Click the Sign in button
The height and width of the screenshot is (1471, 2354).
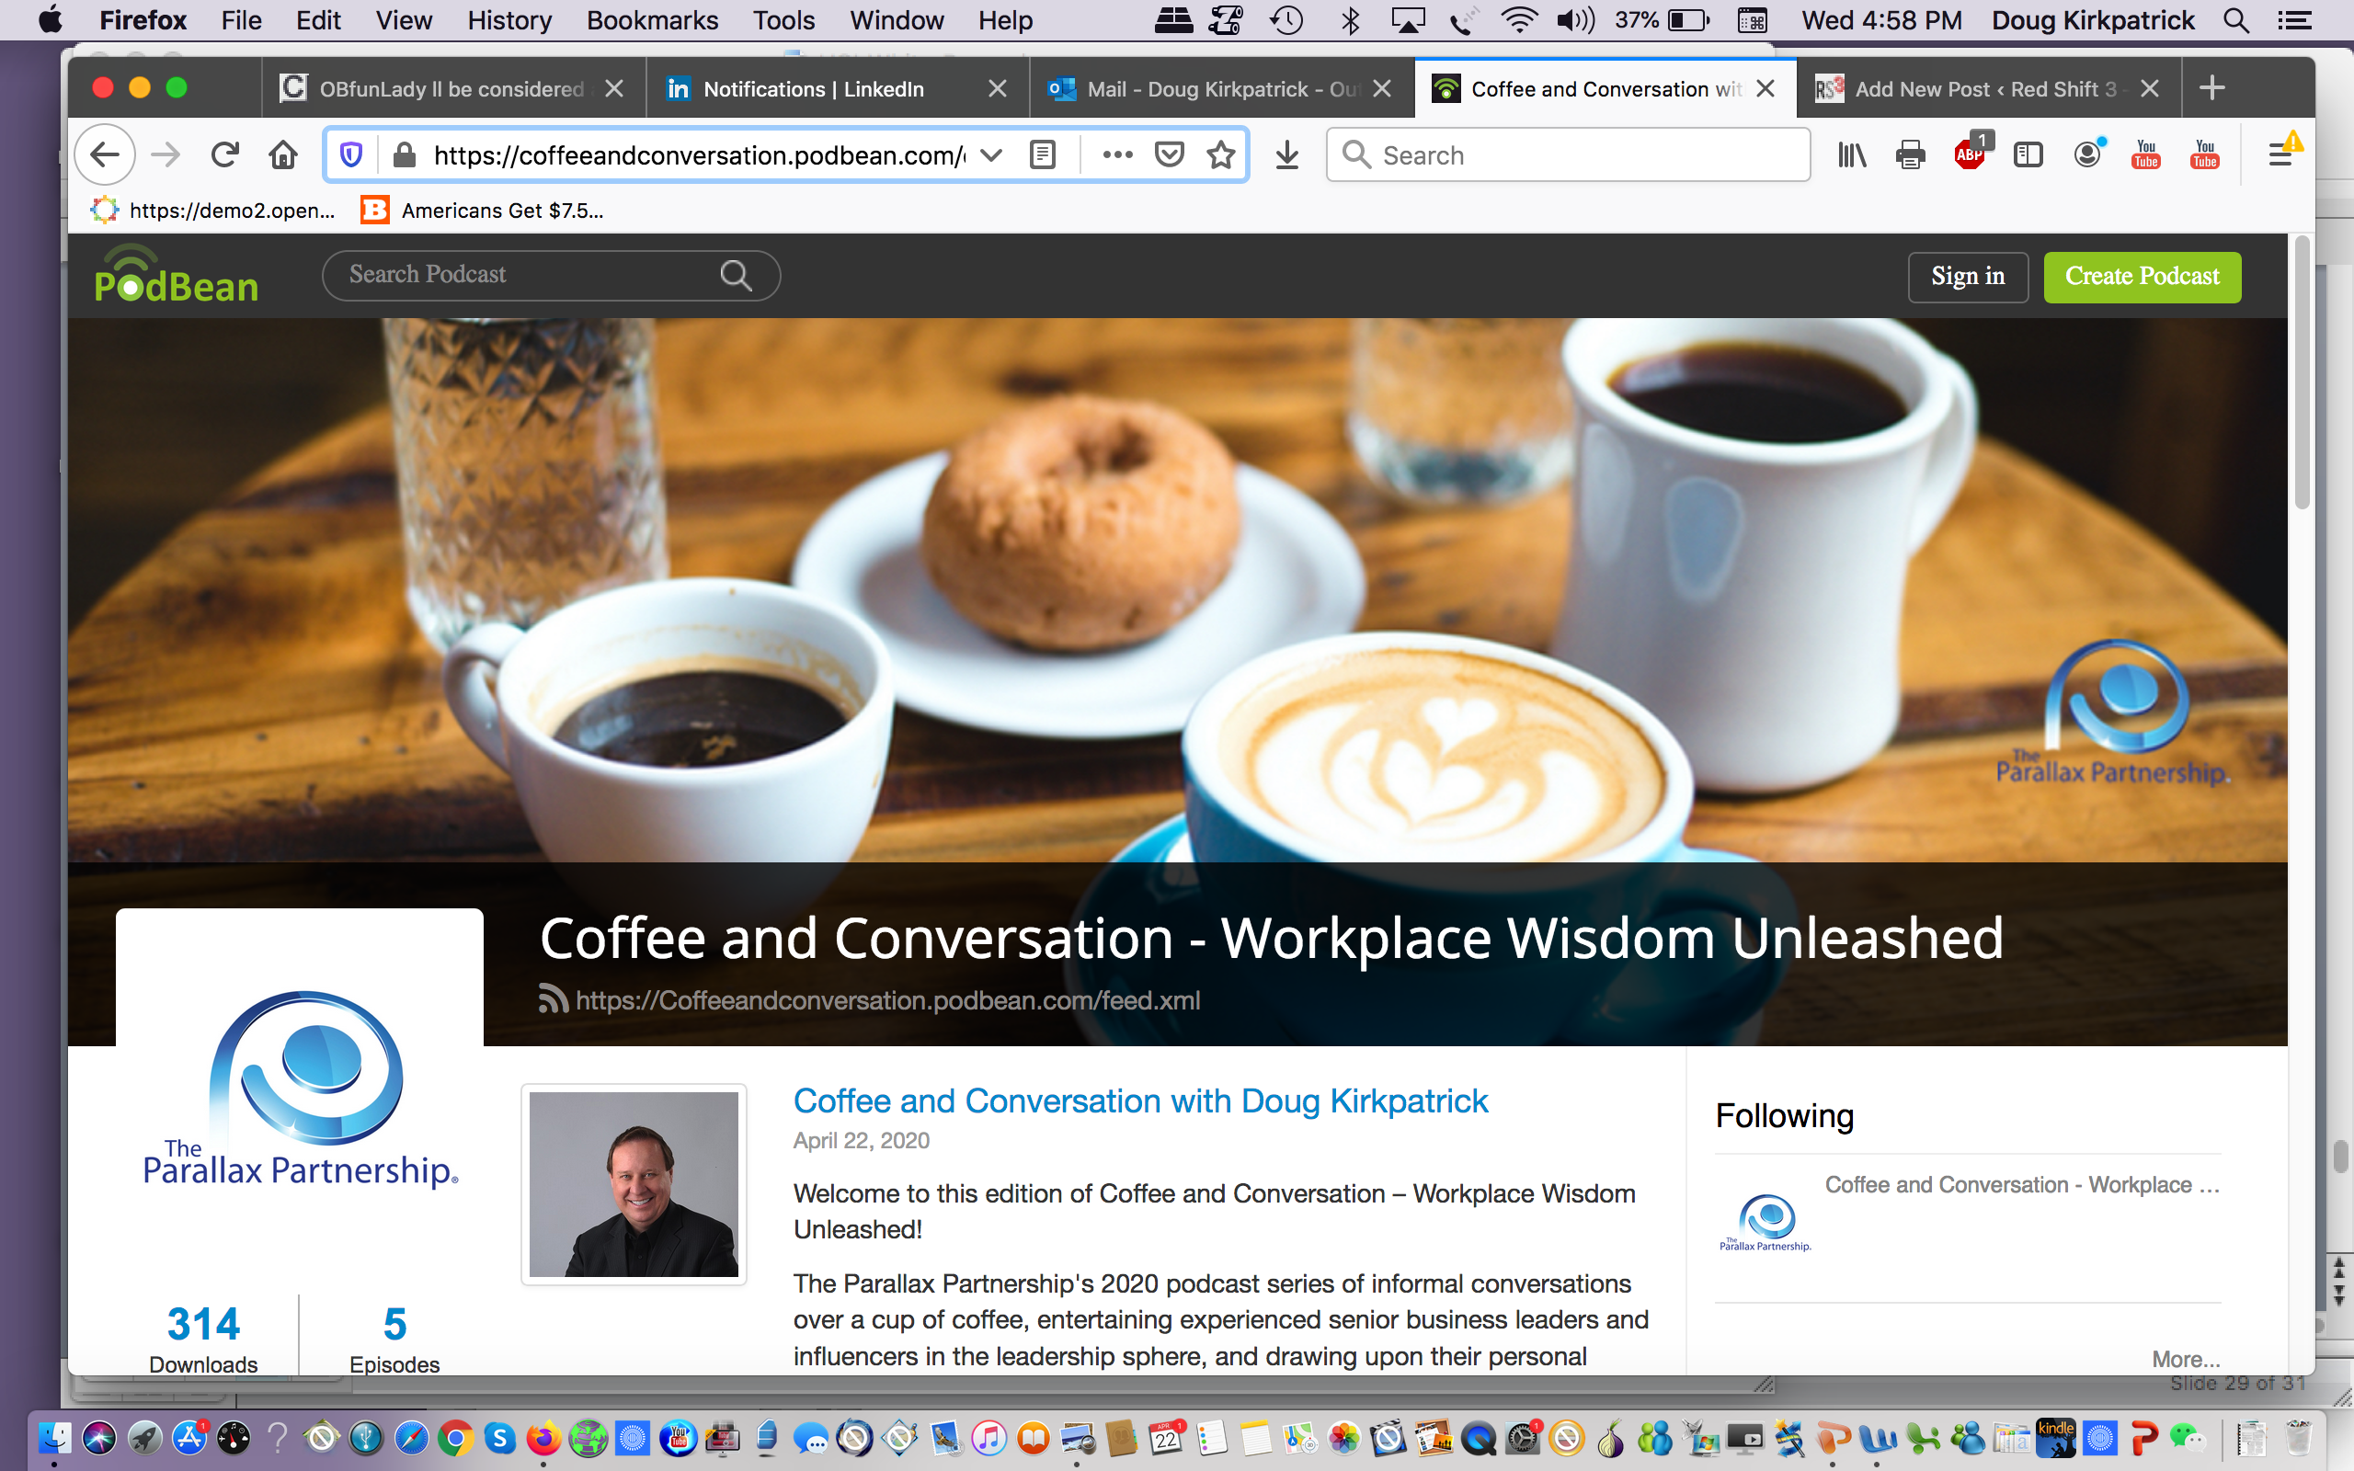tap(1967, 277)
